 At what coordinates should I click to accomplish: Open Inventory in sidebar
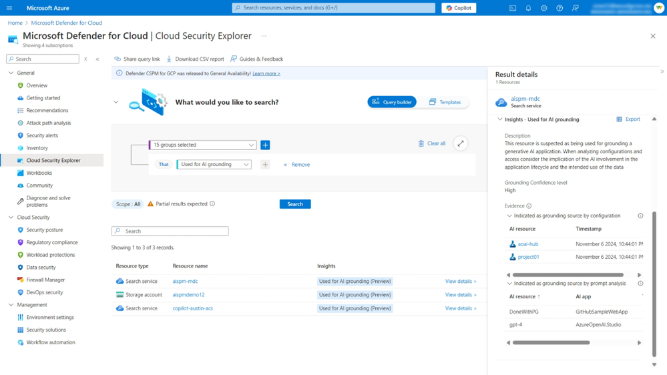[x=37, y=148]
